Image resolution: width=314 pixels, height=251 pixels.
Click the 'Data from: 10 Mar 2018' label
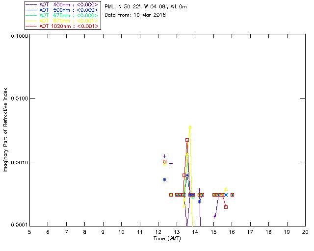(x=135, y=15)
